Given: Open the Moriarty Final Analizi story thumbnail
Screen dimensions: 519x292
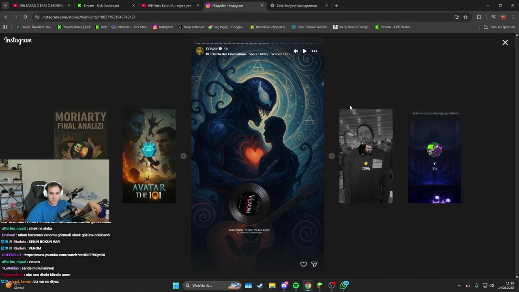Looking at the screenshot, I should pyautogui.click(x=81, y=134).
